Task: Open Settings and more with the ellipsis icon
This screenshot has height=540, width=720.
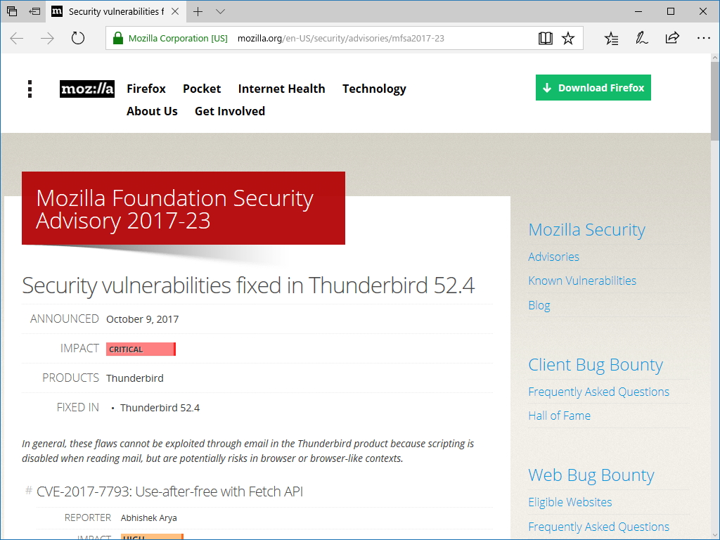Action: (704, 39)
